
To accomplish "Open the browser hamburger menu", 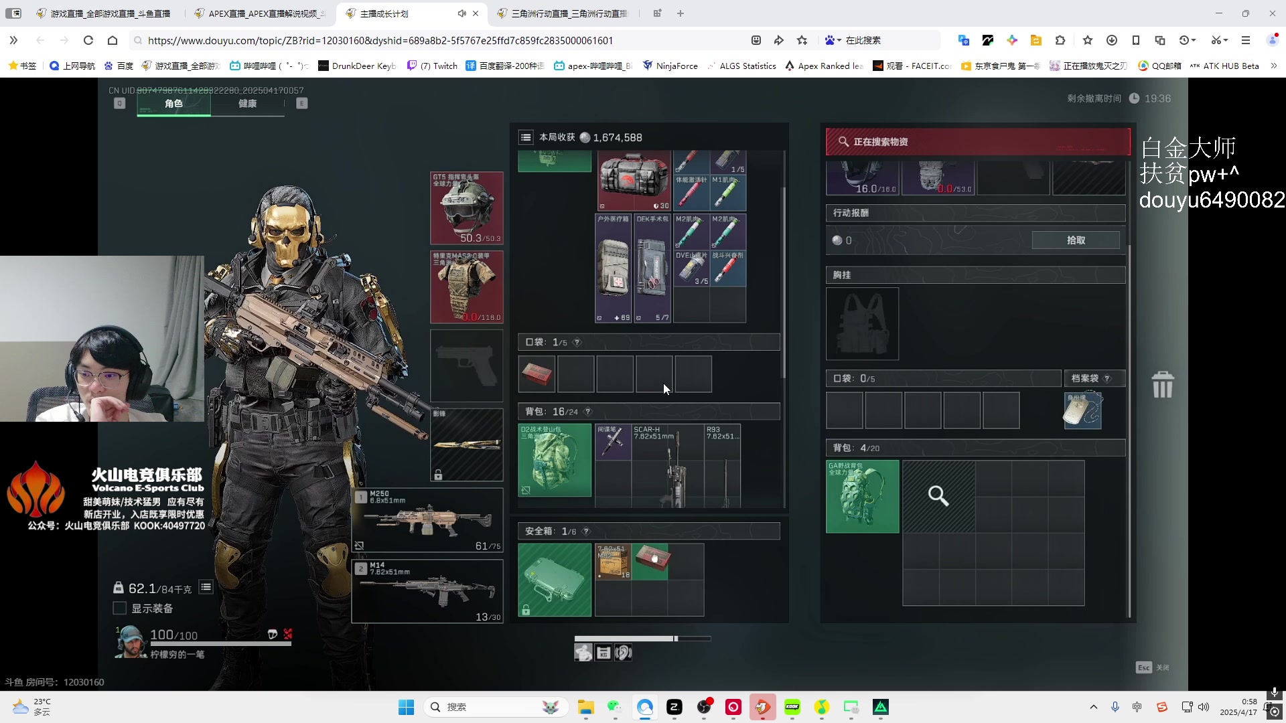I will click(x=1246, y=40).
